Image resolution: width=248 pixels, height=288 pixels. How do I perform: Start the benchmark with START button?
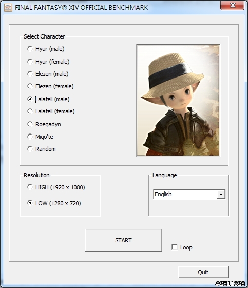point(124,240)
